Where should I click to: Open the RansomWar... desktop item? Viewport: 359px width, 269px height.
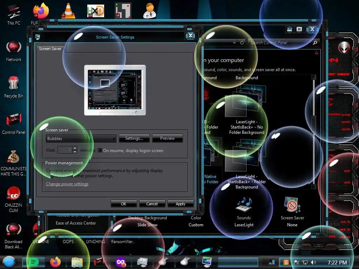(123, 242)
